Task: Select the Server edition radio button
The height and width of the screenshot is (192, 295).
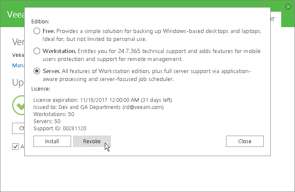Action: pyautogui.click(x=37, y=71)
